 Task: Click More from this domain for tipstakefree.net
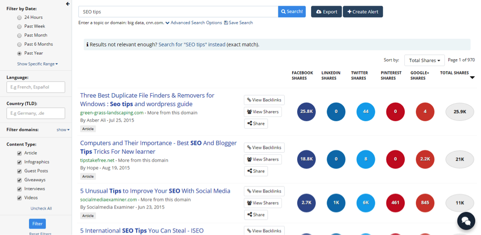[143, 160]
